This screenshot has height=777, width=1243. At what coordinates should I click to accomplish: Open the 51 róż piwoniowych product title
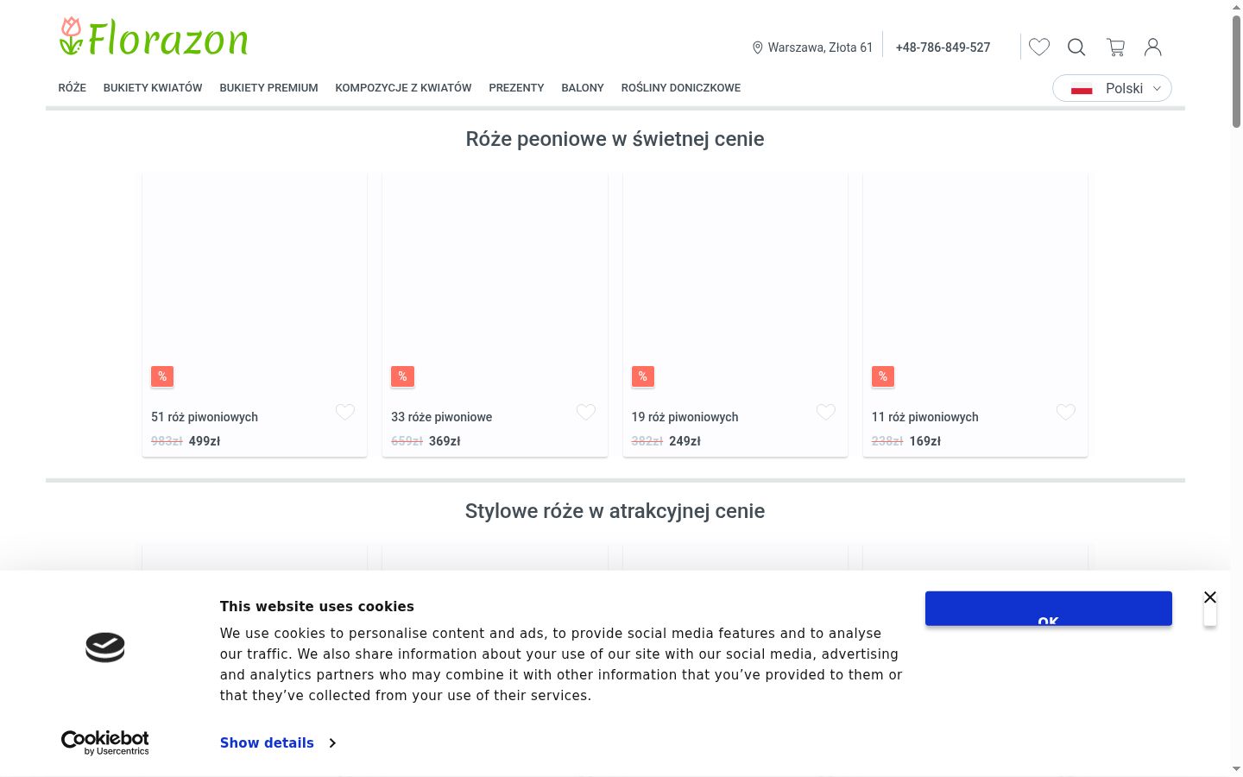point(205,417)
